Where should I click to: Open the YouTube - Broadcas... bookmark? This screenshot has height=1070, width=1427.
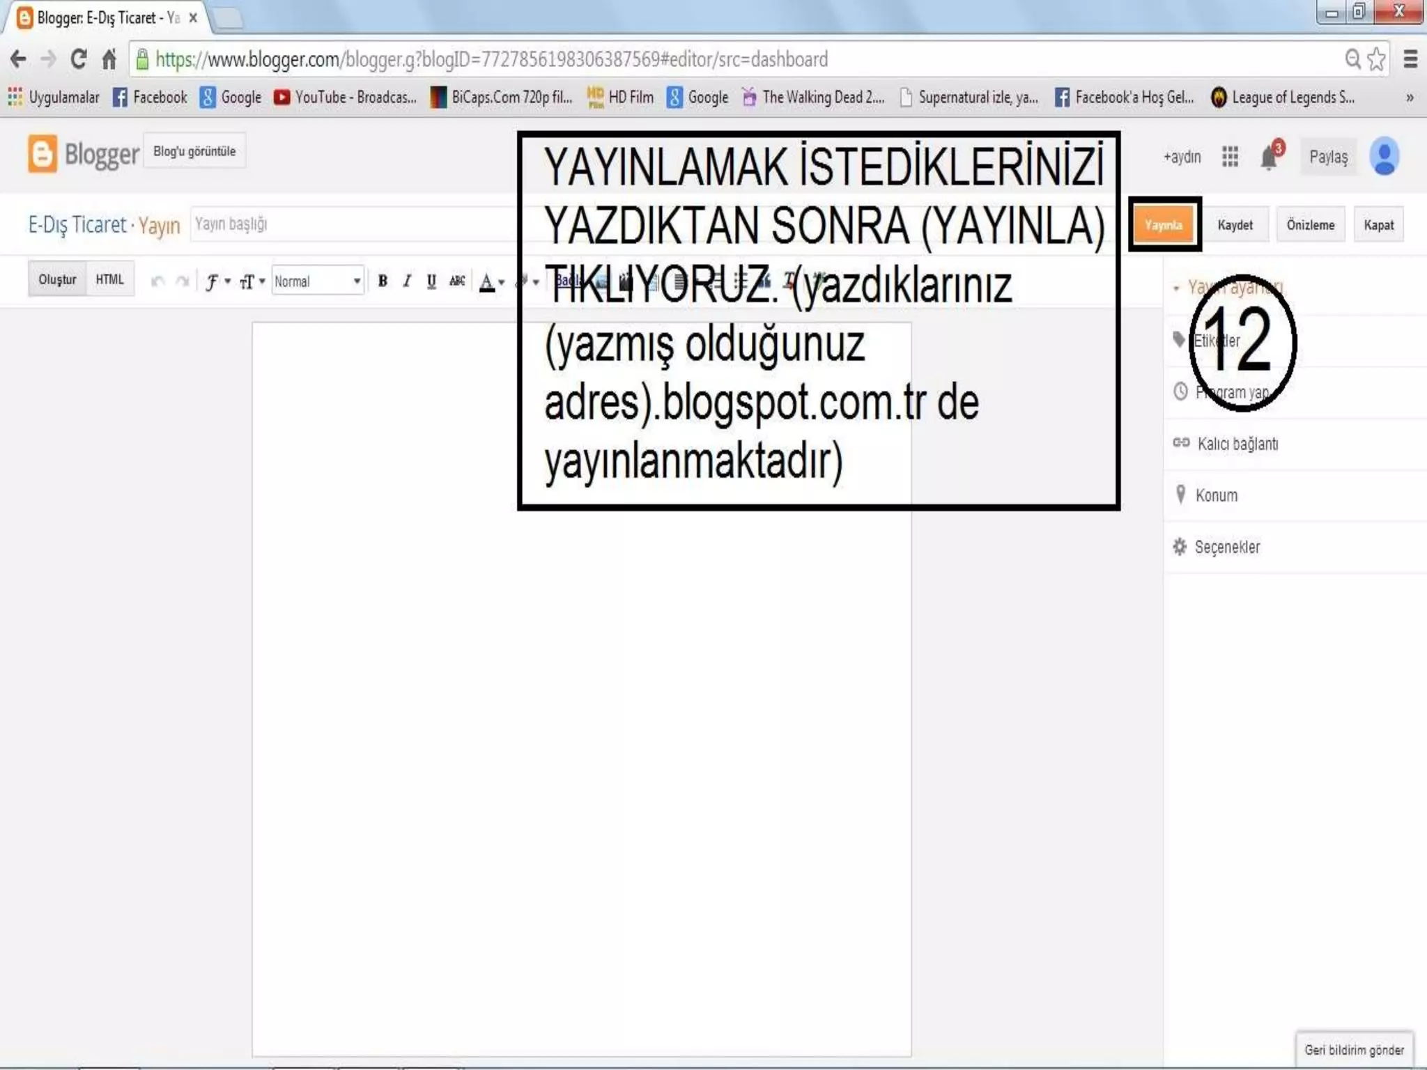345,98
